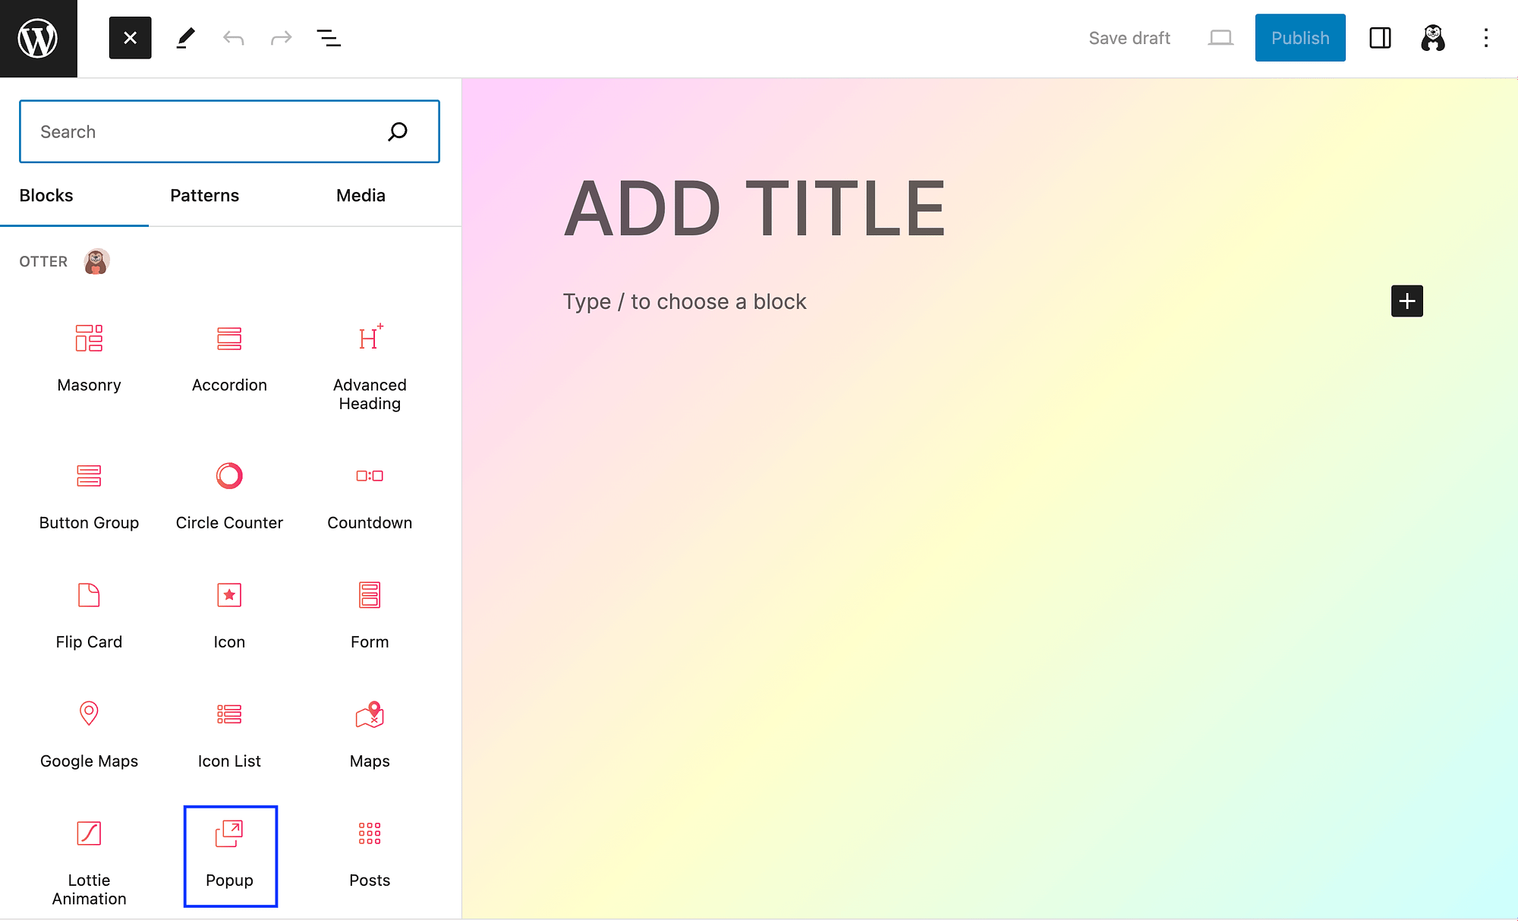The image size is (1518, 923).
Task: Switch to the Patterns tab
Action: coord(205,195)
